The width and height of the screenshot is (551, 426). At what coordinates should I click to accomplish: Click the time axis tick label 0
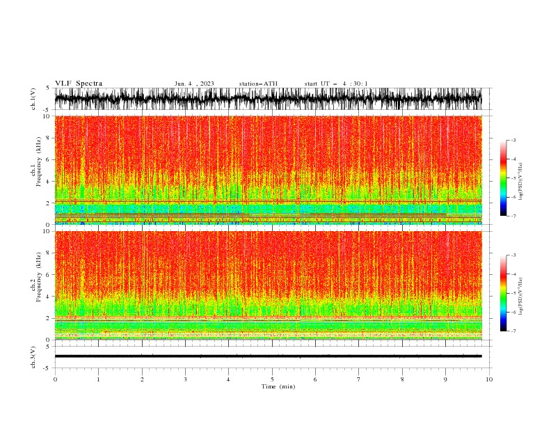click(55, 379)
